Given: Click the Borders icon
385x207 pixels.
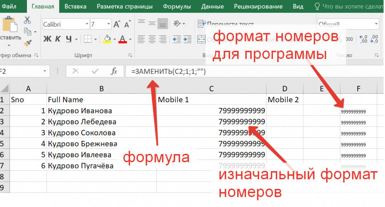Looking at the screenshot, I should (88, 39).
